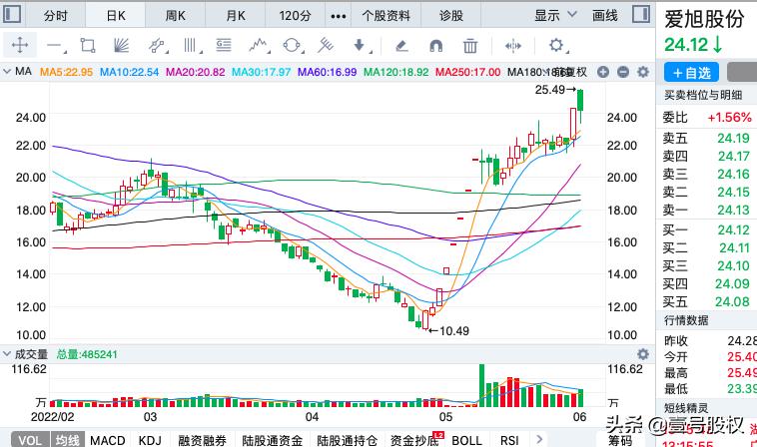Click the eraser tool icon
The width and height of the screenshot is (757, 447).
pos(401,46)
